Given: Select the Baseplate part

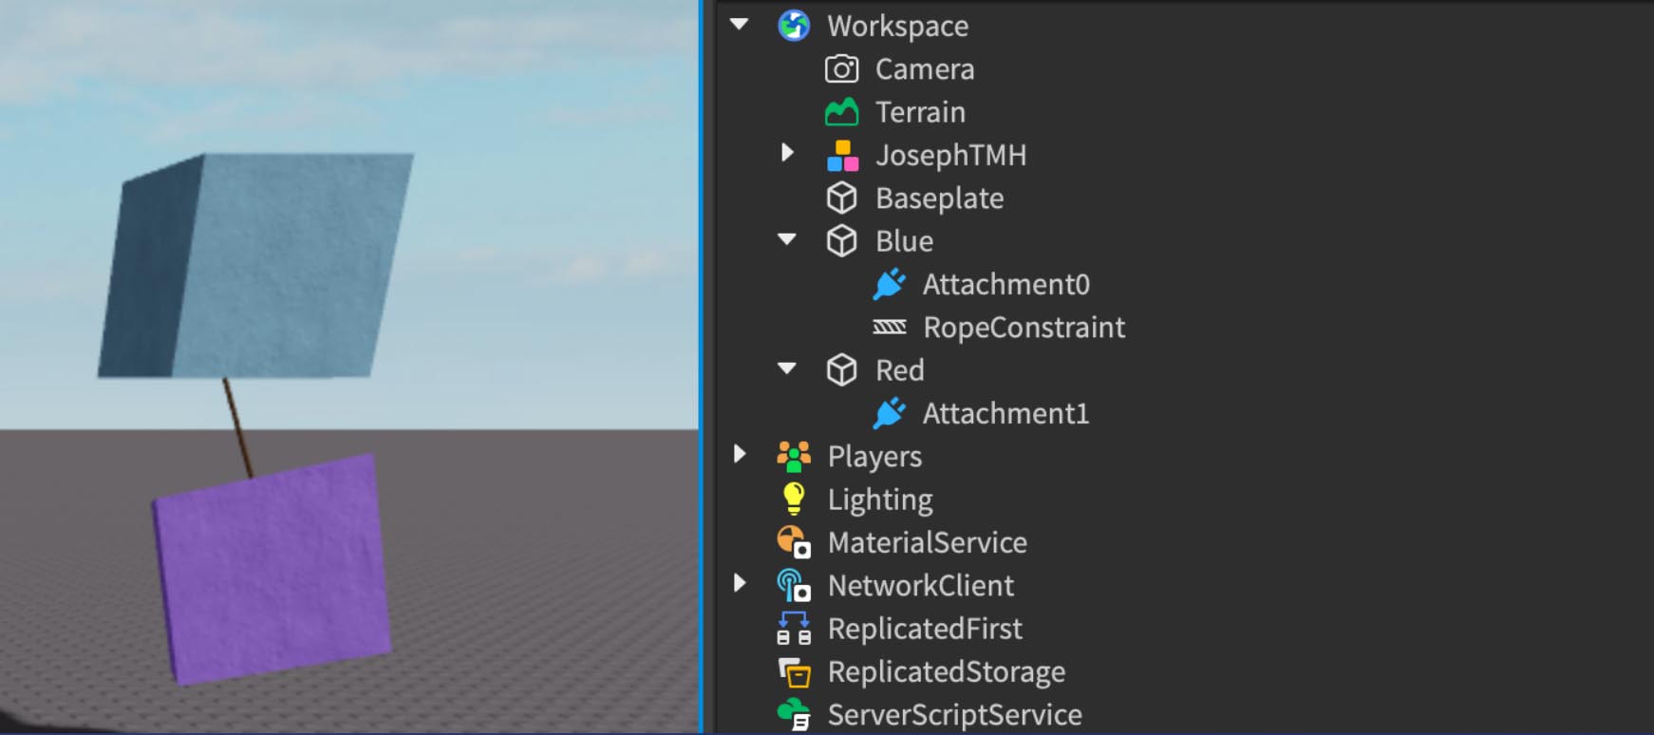Looking at the screenshot, I should pos(939,198).
